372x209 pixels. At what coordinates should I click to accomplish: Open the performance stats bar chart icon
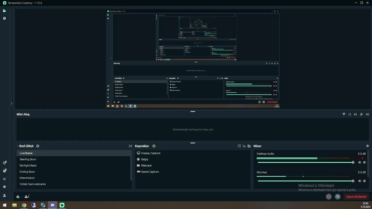pyautogui.click(x=18, y=197)
